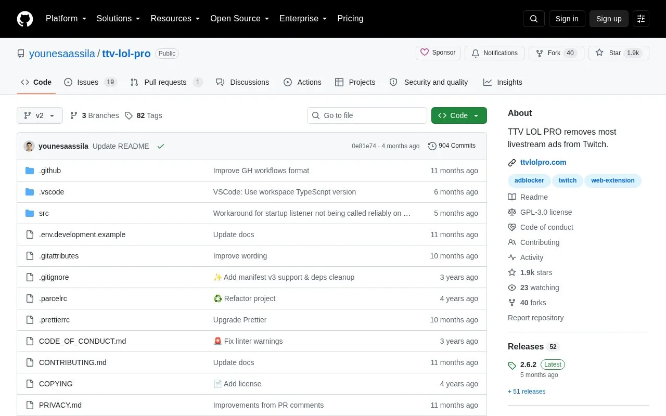This screenshot has height=416, width=666.
Task: Switch to the Issues tab
Action: coord(91,82)
